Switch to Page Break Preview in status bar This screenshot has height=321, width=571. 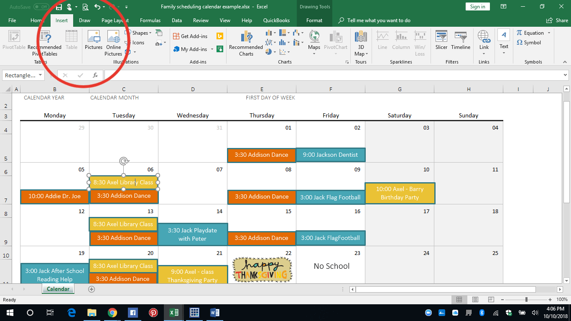(x=491, y=300)
